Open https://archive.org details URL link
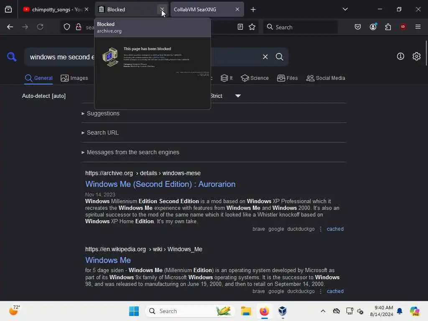The image size is (428, 321). (x=143, y=173)
